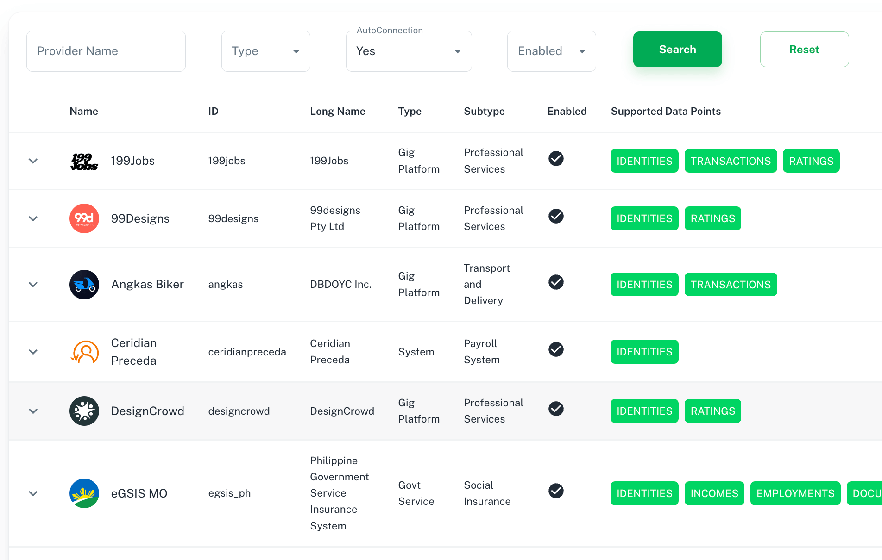Click EMPLOYMENTS tag in eGSIS MO row
The height and width of the screenshot is (560, 882).
click(795, 493)
